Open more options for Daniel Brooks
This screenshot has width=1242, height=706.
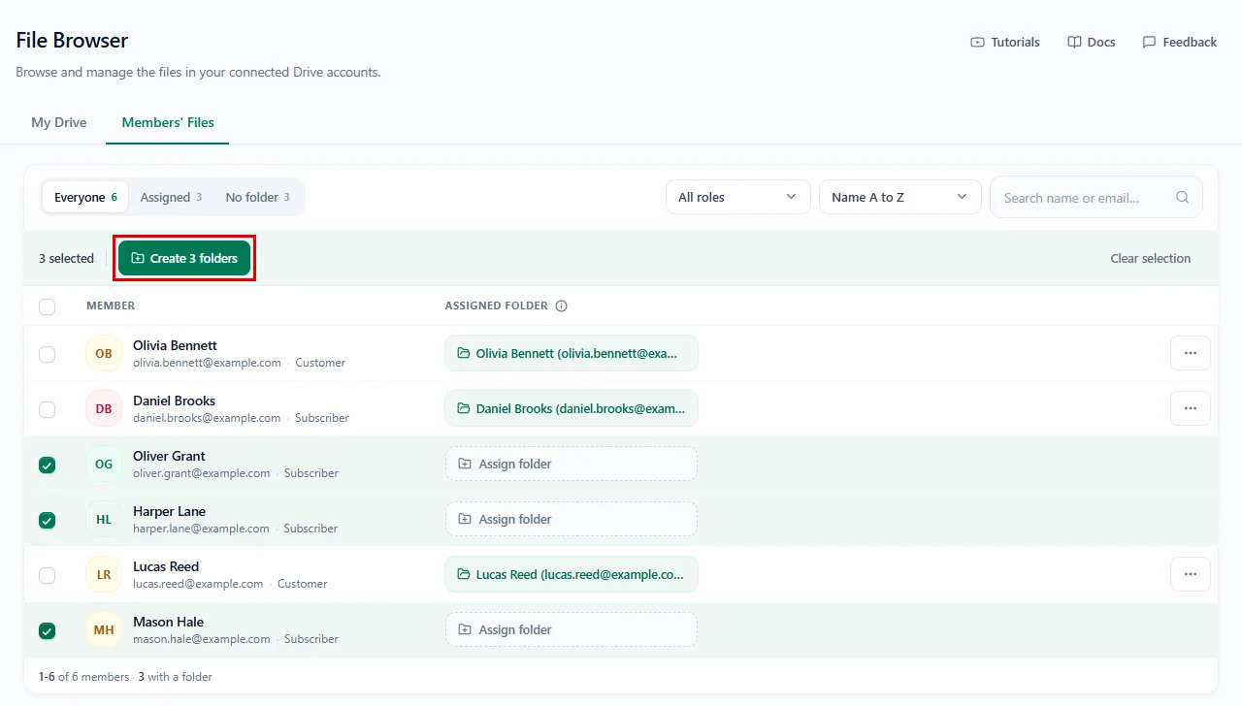[1191, 408]
